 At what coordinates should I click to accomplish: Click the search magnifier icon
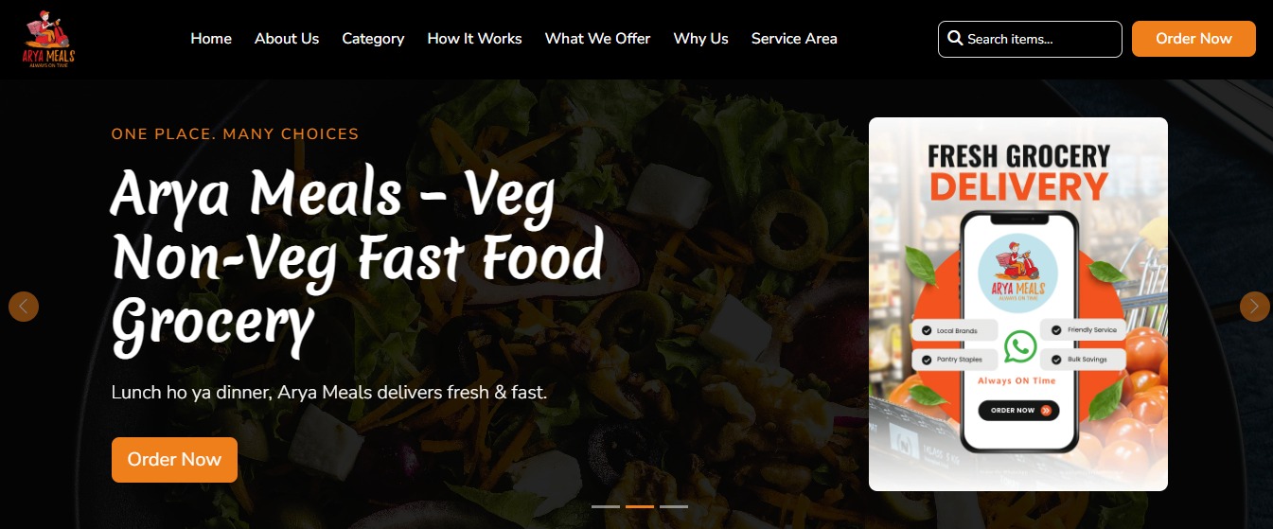955,39
